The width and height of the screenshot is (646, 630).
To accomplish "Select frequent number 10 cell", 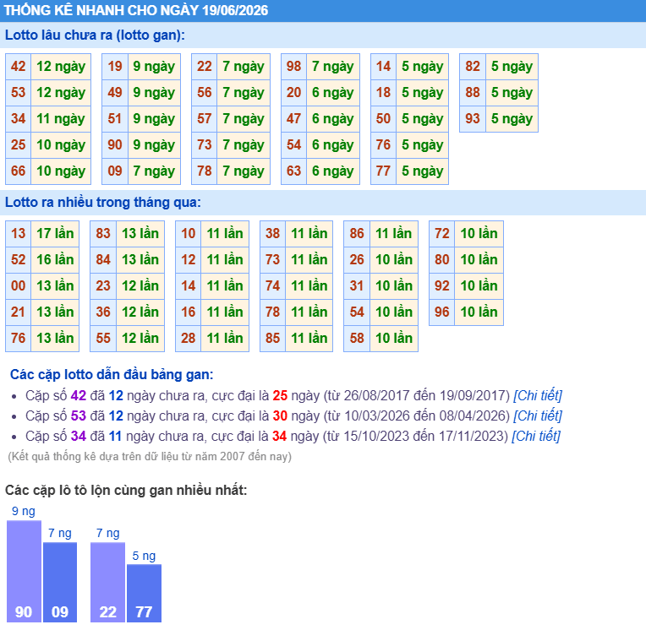I will point(189,233).
